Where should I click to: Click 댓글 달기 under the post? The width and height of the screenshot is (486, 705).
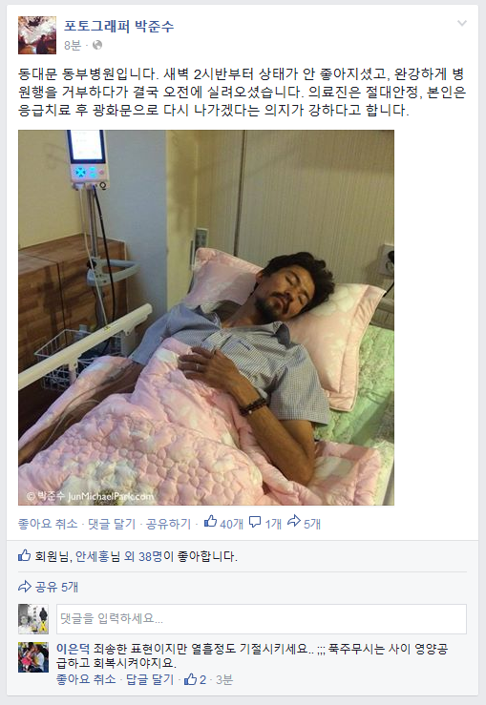112,524
